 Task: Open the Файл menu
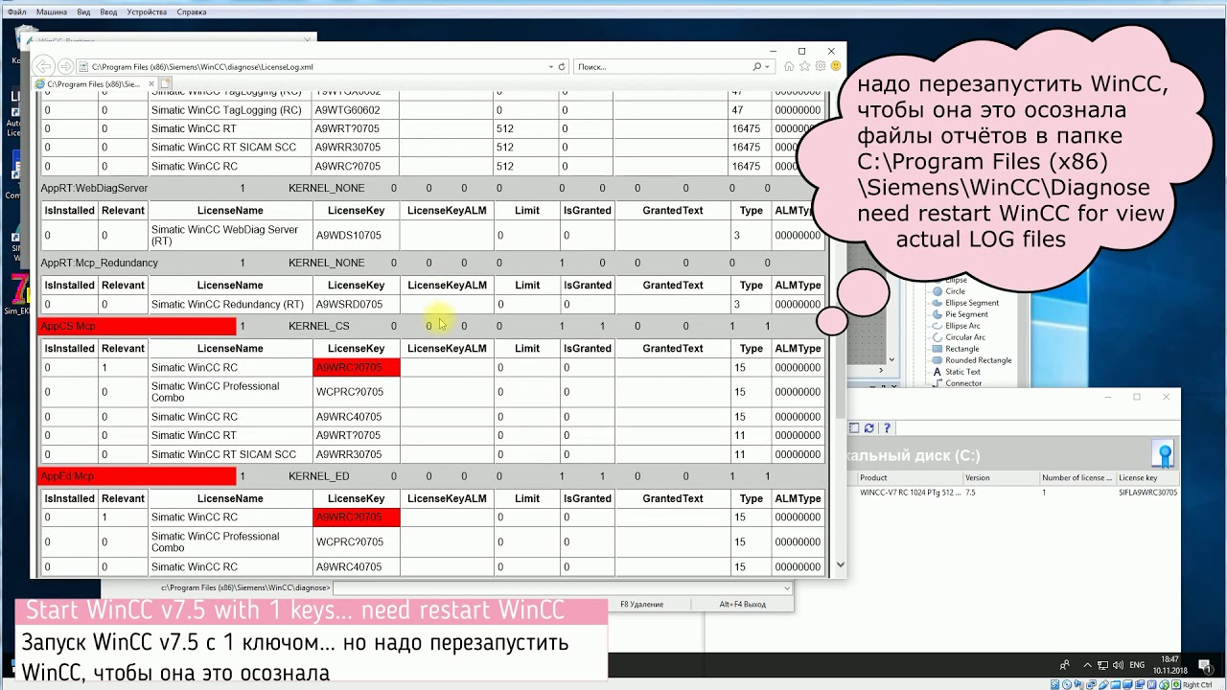coord(16,12)
